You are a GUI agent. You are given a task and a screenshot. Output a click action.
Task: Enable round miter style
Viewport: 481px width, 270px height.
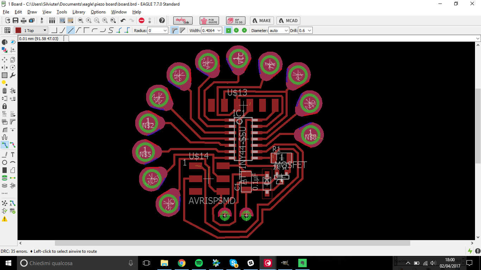pos(175,31)
